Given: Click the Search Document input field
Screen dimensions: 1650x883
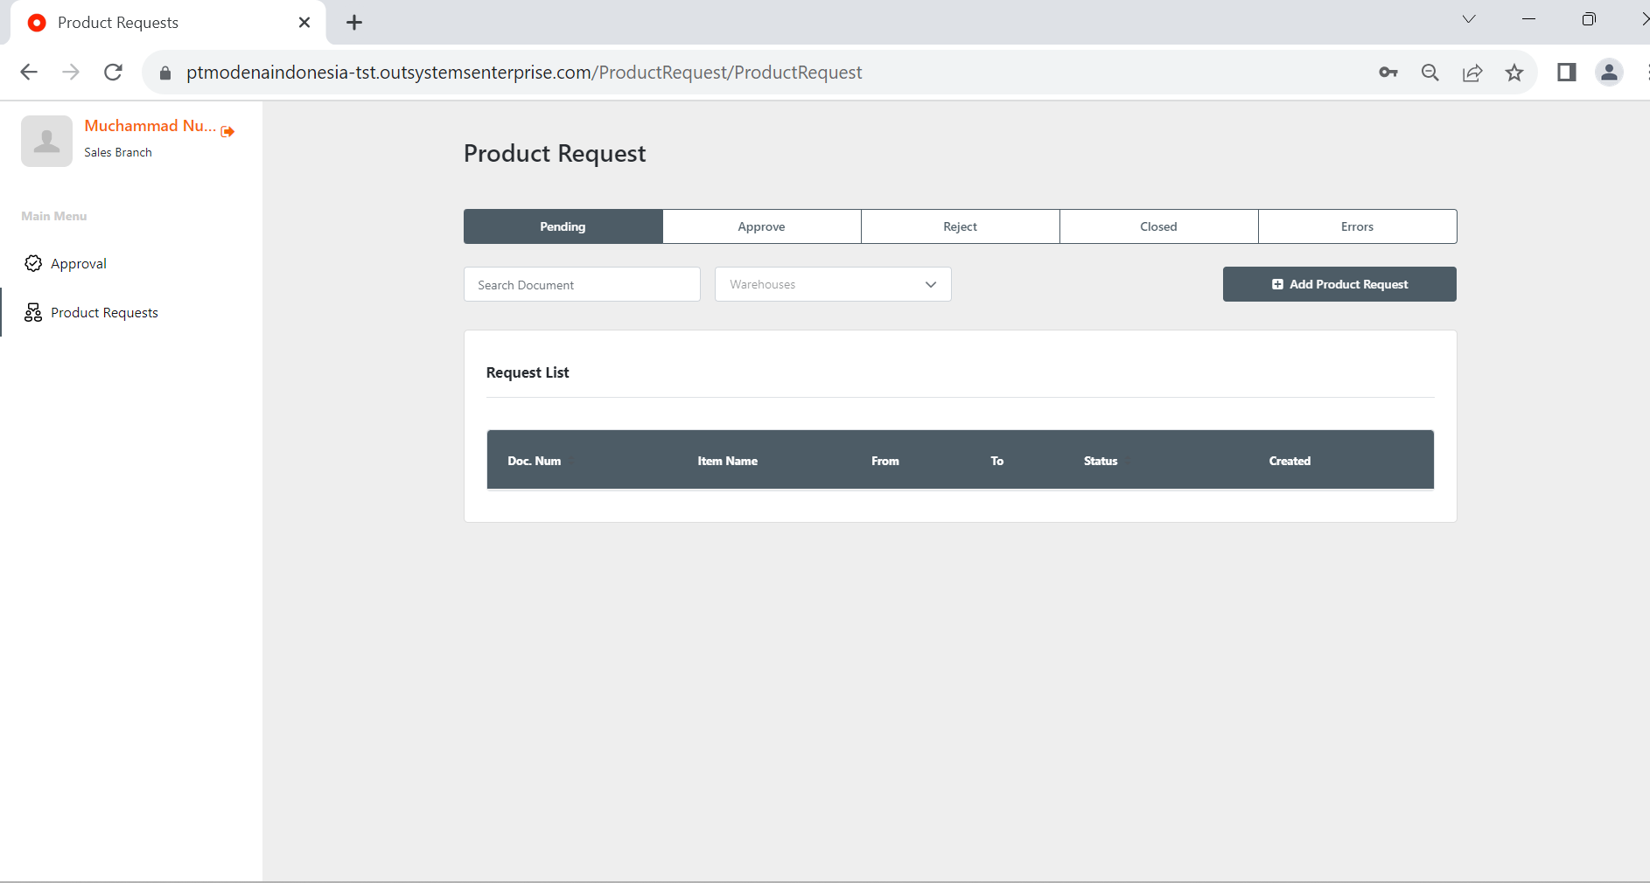Looking at the screenshot, I should pos(582,285).
